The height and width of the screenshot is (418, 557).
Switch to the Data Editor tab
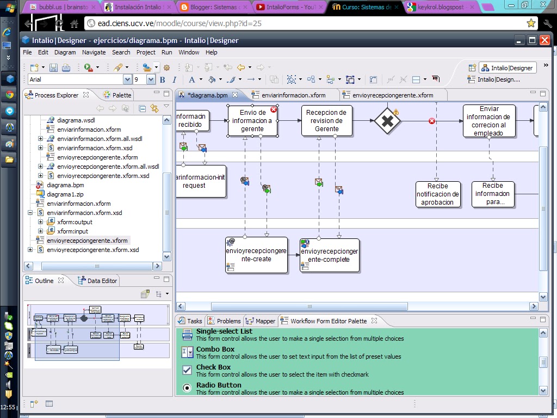tap(97, 281)
